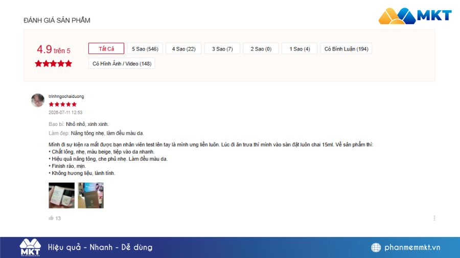Image resolution: width=460 pixels, height=258 pixels.
Task: Click the 'ĐÁNH GIÁ SẢN PHẨM' heading
Action: [57, 20]
